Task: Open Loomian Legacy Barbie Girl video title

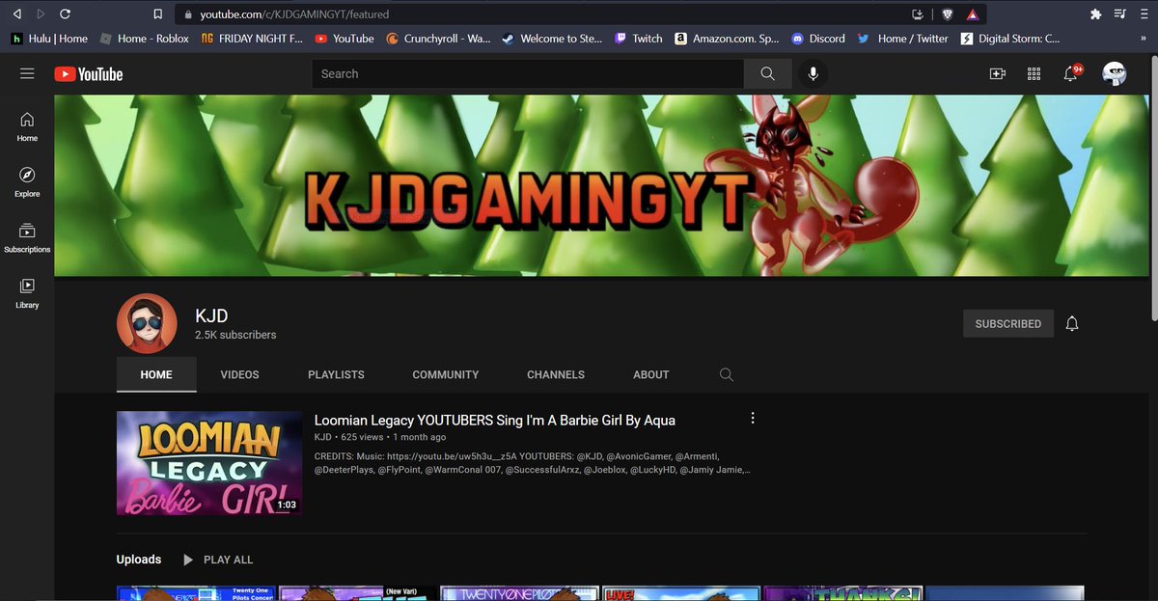Action: point(495,421)
